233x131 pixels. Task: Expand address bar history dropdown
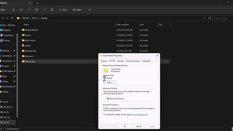click(204, 18)
